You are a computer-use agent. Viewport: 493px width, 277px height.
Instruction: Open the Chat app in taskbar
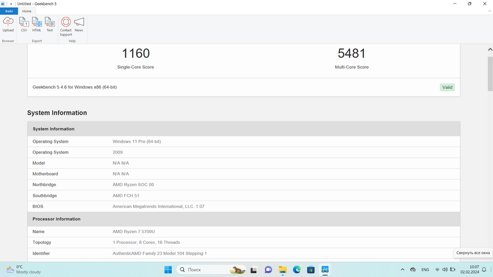coord(268,270)
